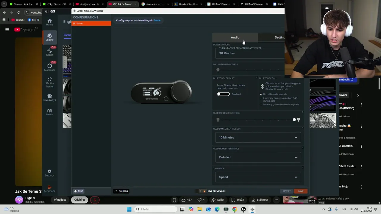Open Giveaways in the GG sidebar
Viewport: 381px width, 214px height.
[49, 97]
